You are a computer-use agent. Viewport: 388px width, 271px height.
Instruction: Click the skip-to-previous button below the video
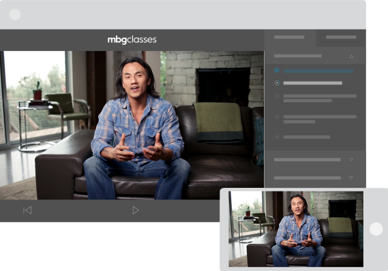coord(27,210)
